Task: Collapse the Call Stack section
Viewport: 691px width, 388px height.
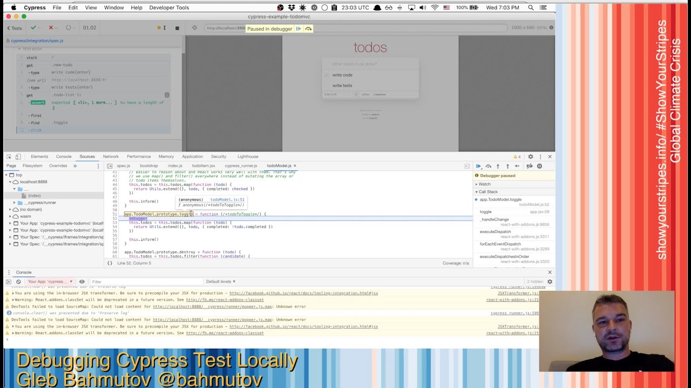Action: point(513,192)
